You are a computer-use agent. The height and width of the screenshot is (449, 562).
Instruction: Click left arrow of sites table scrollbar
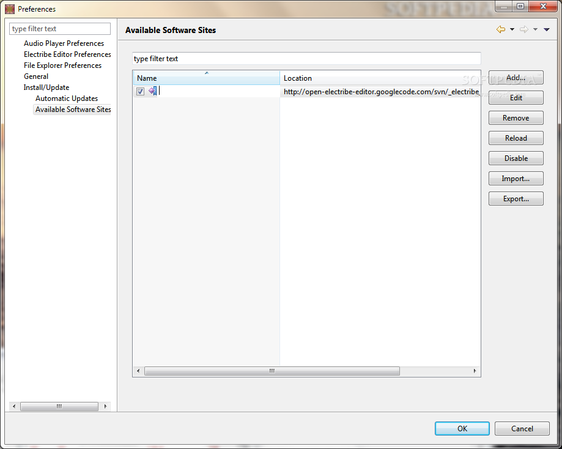point(138,371)
